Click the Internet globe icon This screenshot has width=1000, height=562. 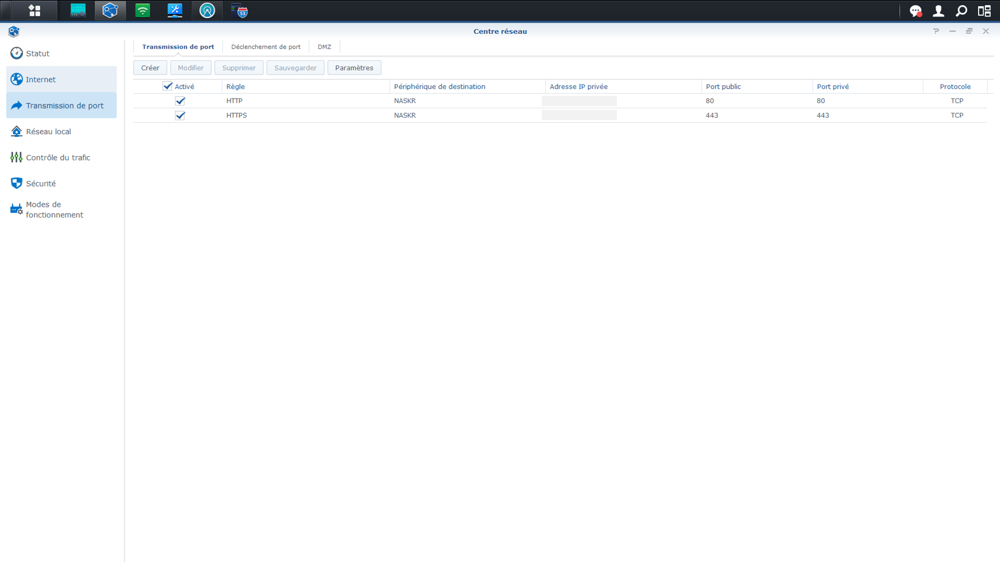pos(16,79)
